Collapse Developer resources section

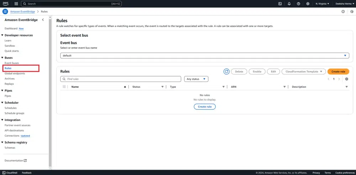(x=2, y=35)
